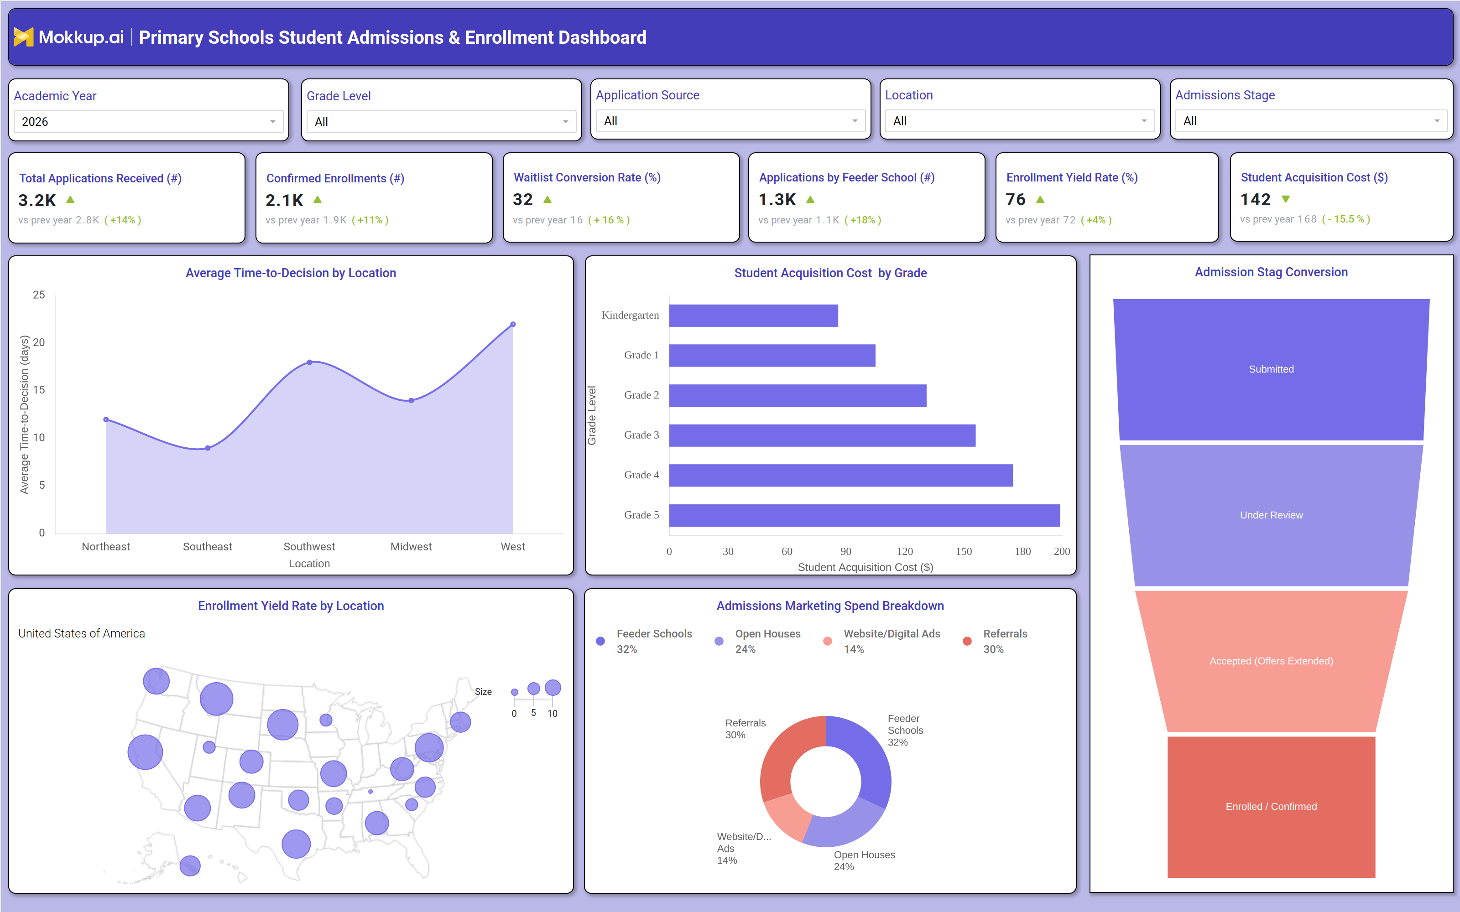Screen dimensions: 1460x912
Task: Click the Student Acquisition Cost by Grade title
Action: (830, 273)
